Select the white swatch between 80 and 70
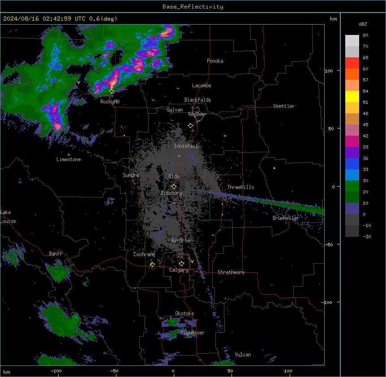The image size is (386, 377). (x=352, y=41)
